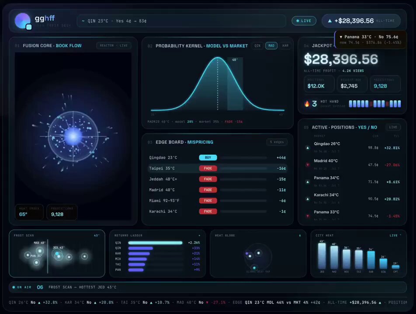The width and height of the screenshot is (416, 314).
Task: Click the down-arrow icon on Panama 33°C position
Action: point(308,216)
